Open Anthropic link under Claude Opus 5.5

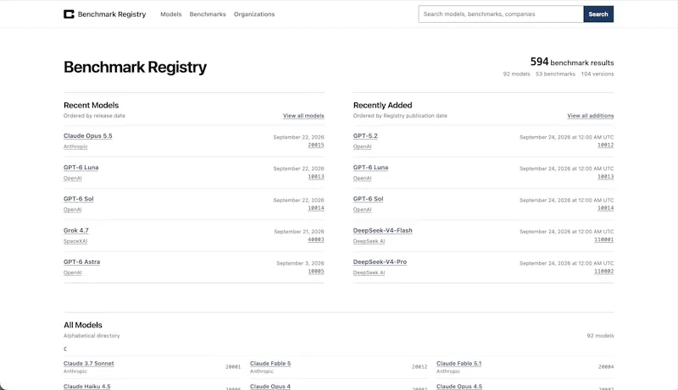click(x=75, y=146)
